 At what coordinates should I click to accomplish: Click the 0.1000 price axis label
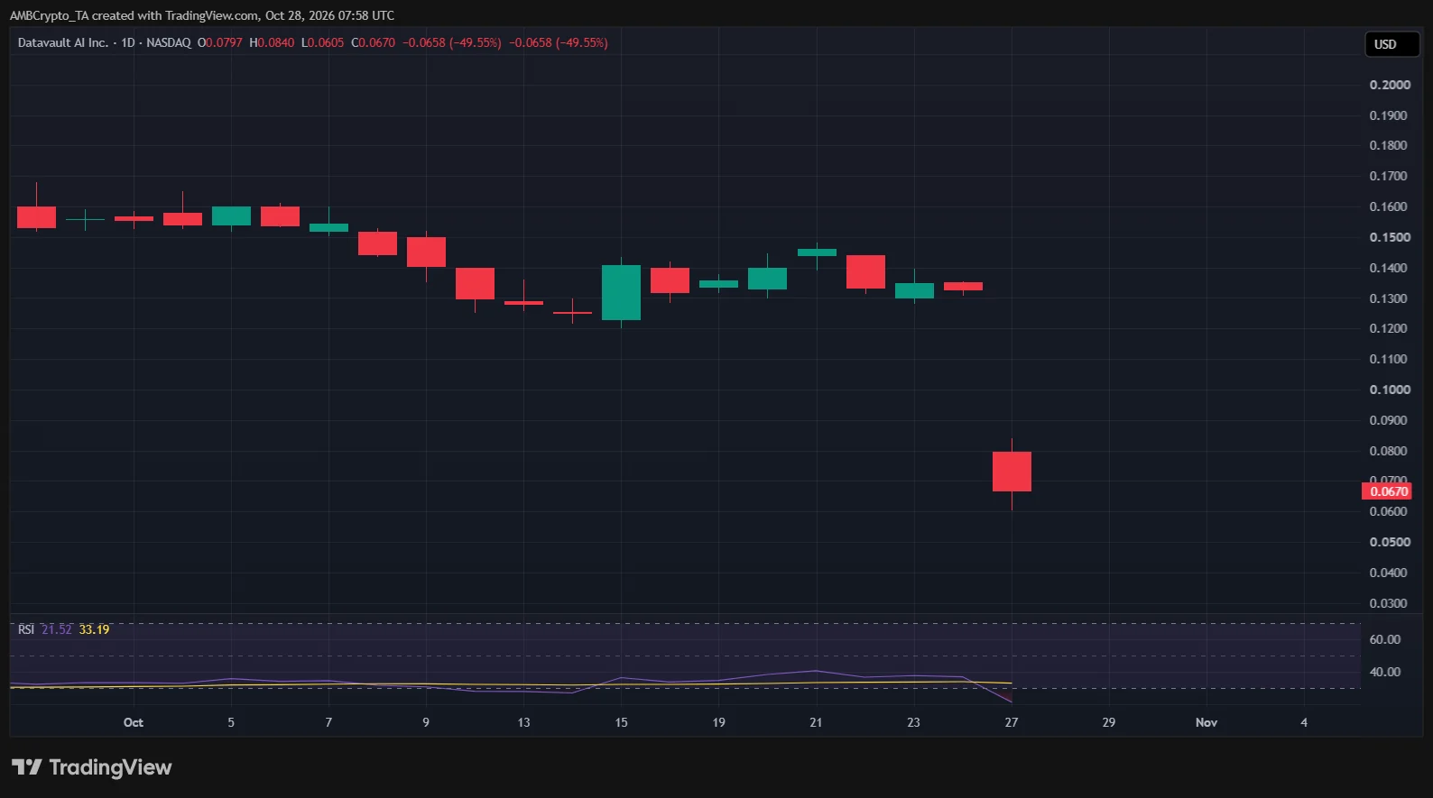coord(1390,390)
